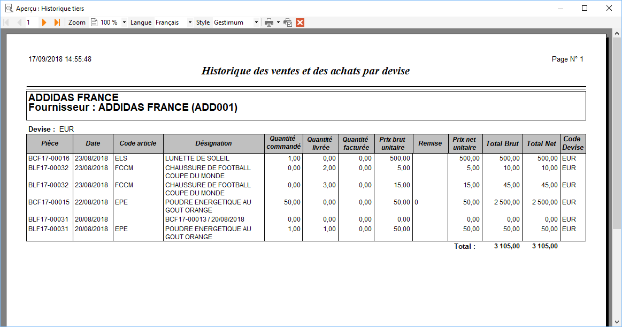
Task: Click the 'Quantité livrée' column header
Action: pos(320,143)
